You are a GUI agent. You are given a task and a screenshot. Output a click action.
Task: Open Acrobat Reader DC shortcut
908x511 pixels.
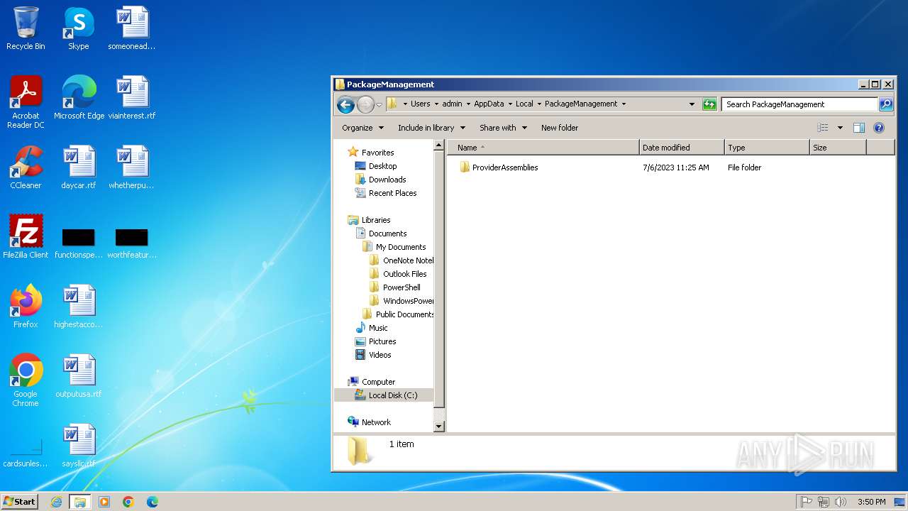tap(26, 101)
